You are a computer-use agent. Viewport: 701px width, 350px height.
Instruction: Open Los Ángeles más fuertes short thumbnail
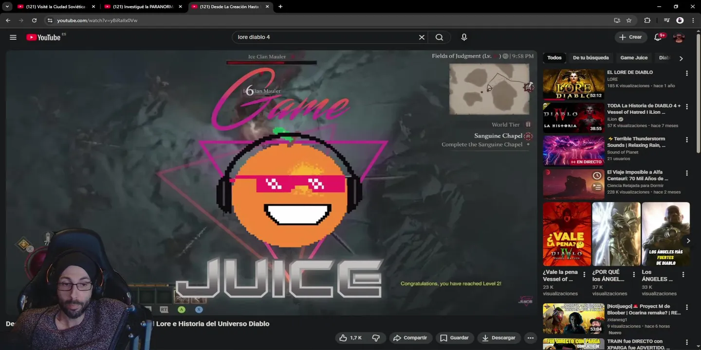tap(665, 234)
